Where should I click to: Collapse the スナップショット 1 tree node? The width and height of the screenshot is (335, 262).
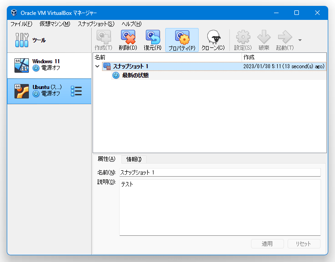click(97, 66)
